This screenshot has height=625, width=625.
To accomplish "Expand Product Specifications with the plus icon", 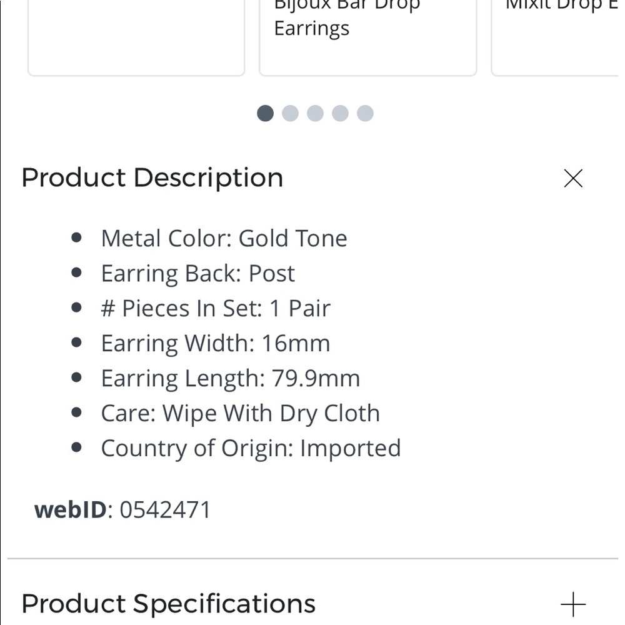I will click(572, 603).
